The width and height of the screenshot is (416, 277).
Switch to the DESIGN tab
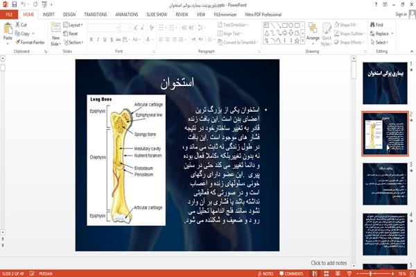[69, 15]
